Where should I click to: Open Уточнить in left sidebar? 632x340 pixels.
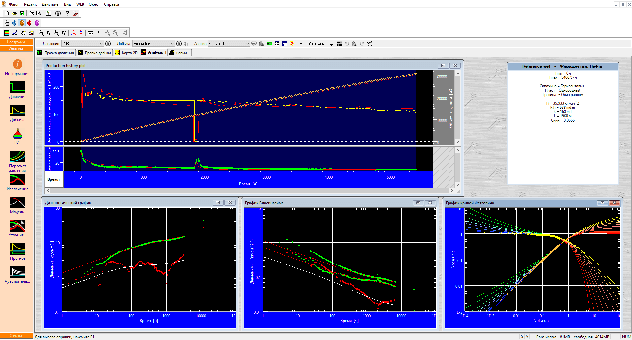17,229
